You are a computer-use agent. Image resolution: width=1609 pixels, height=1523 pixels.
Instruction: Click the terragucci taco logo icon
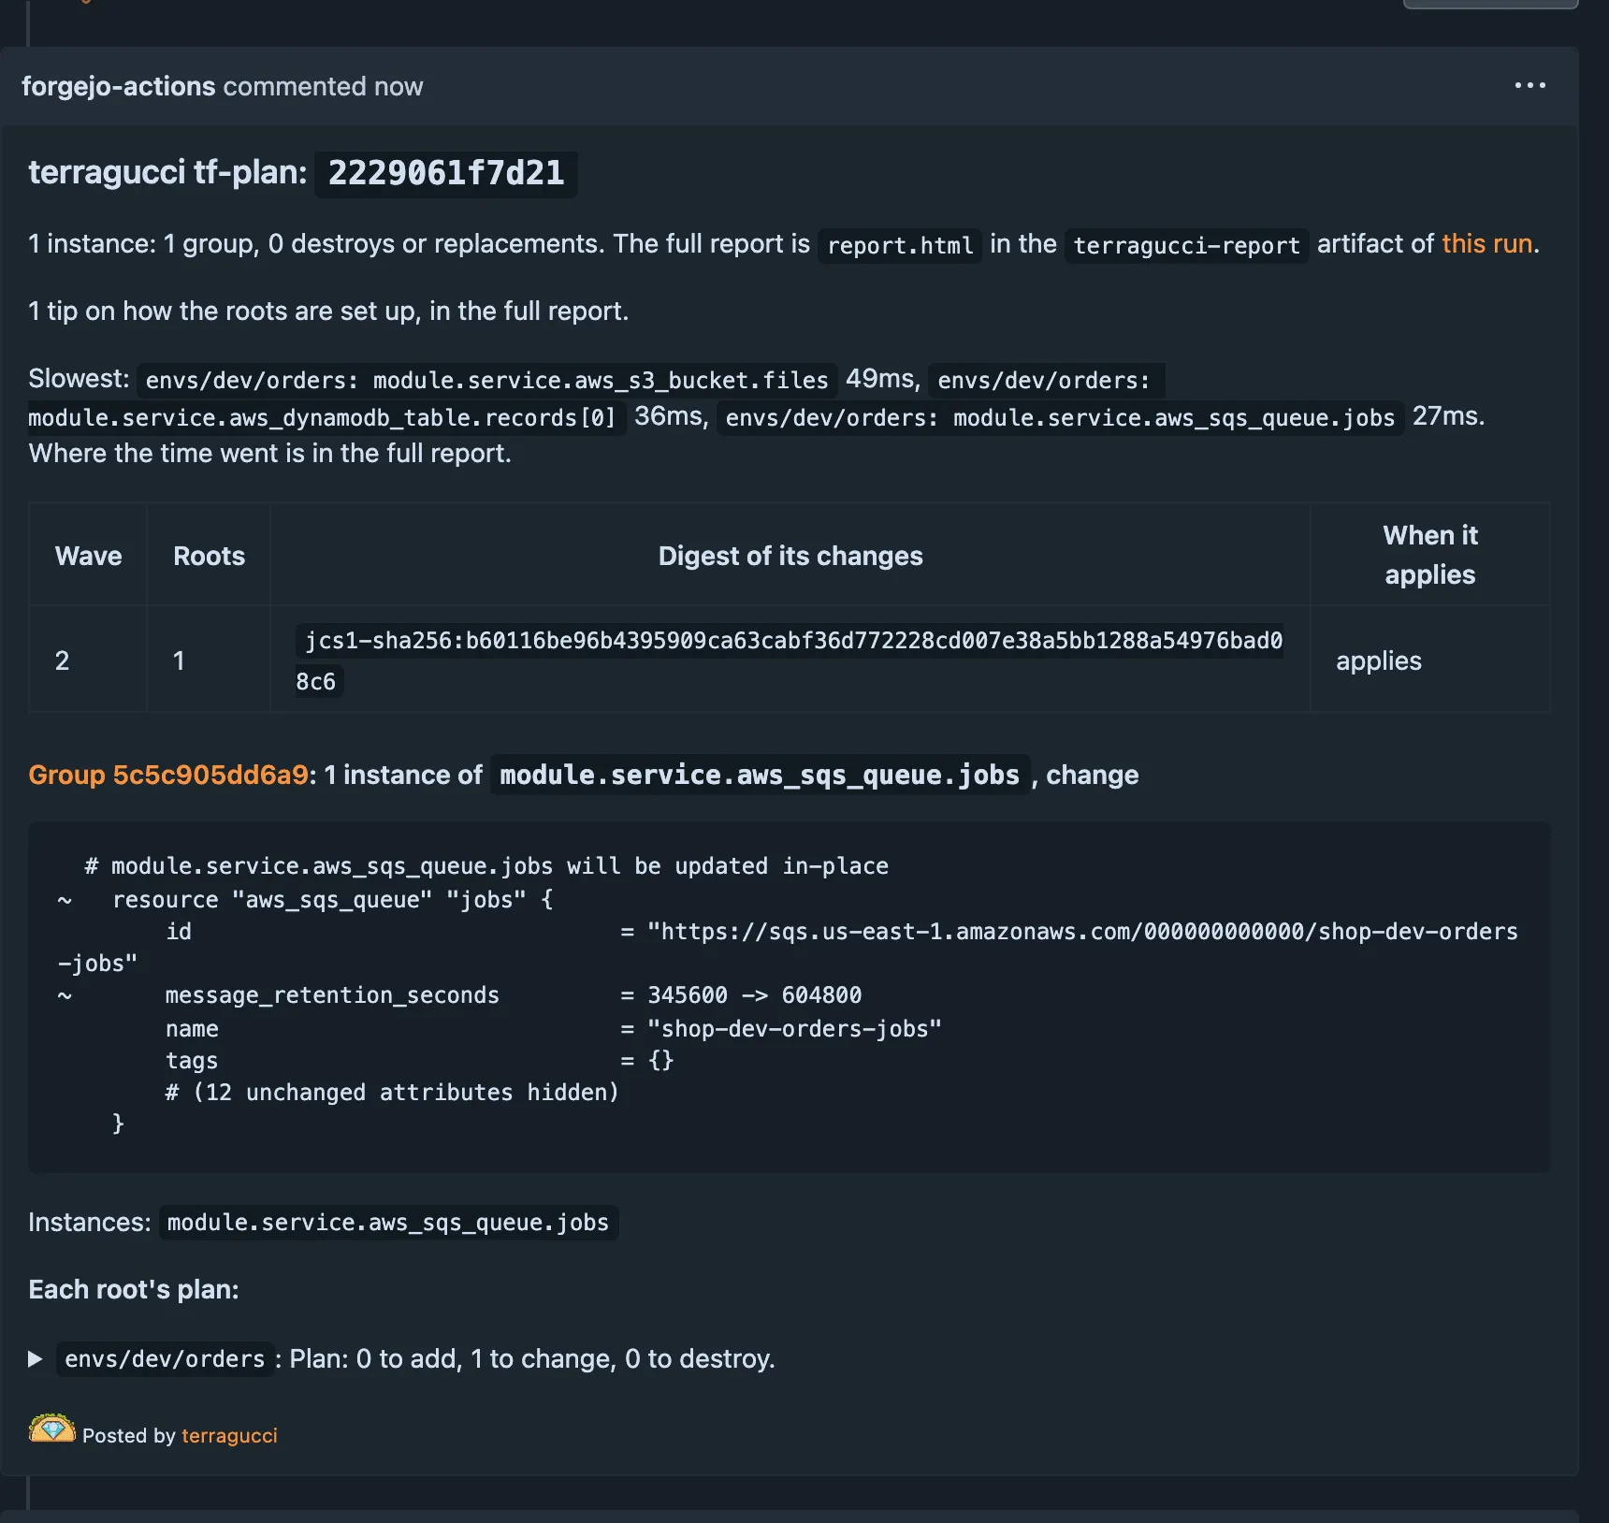pyautogui.click(x=52, y=1429)
